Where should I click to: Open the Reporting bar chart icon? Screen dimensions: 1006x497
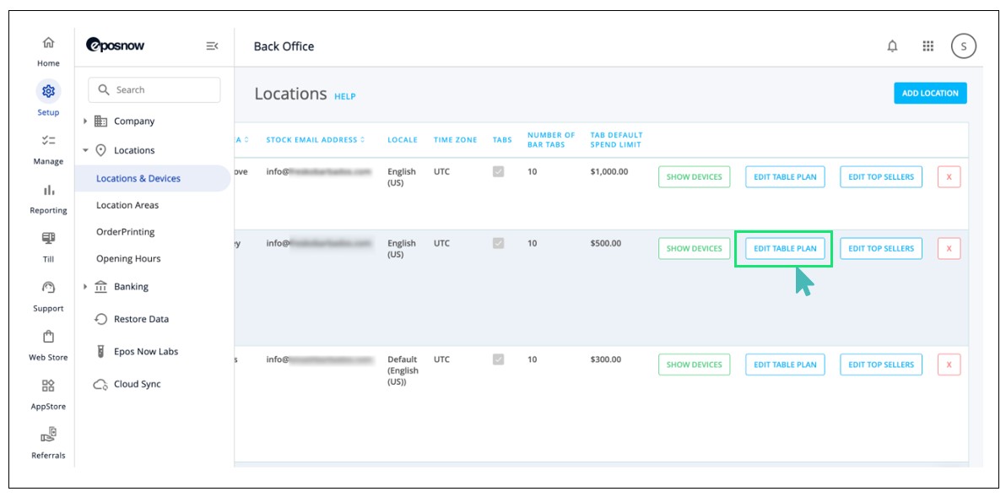click(48, 190)
